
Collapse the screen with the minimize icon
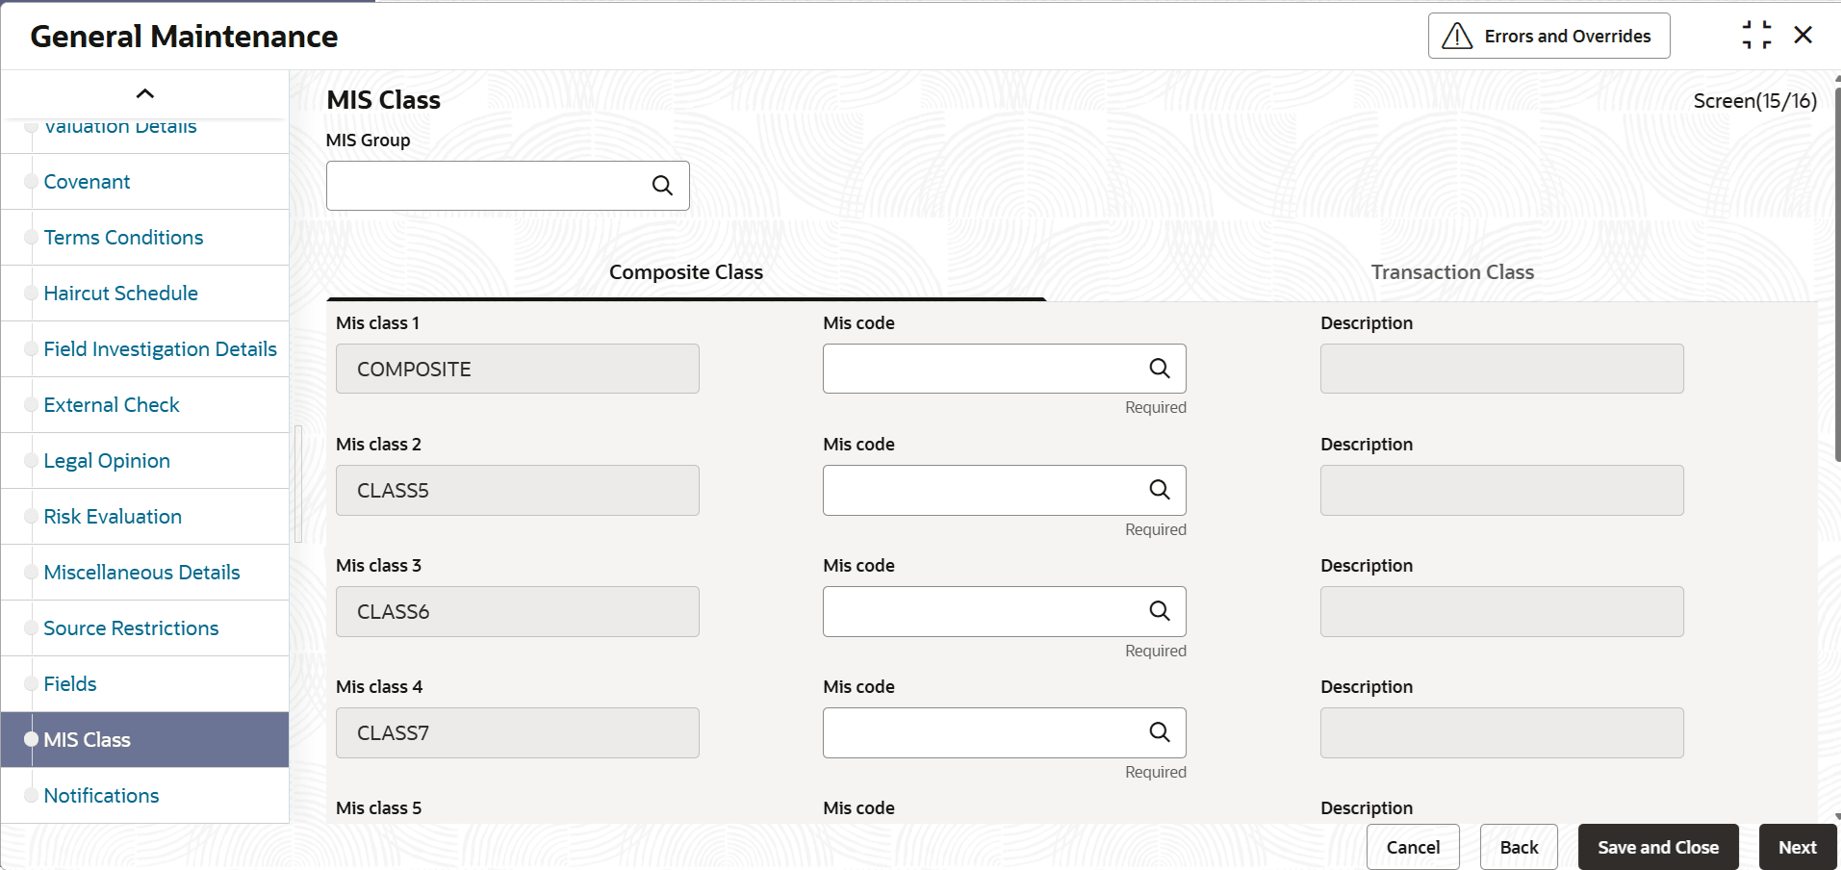(x=1756, y=36)
